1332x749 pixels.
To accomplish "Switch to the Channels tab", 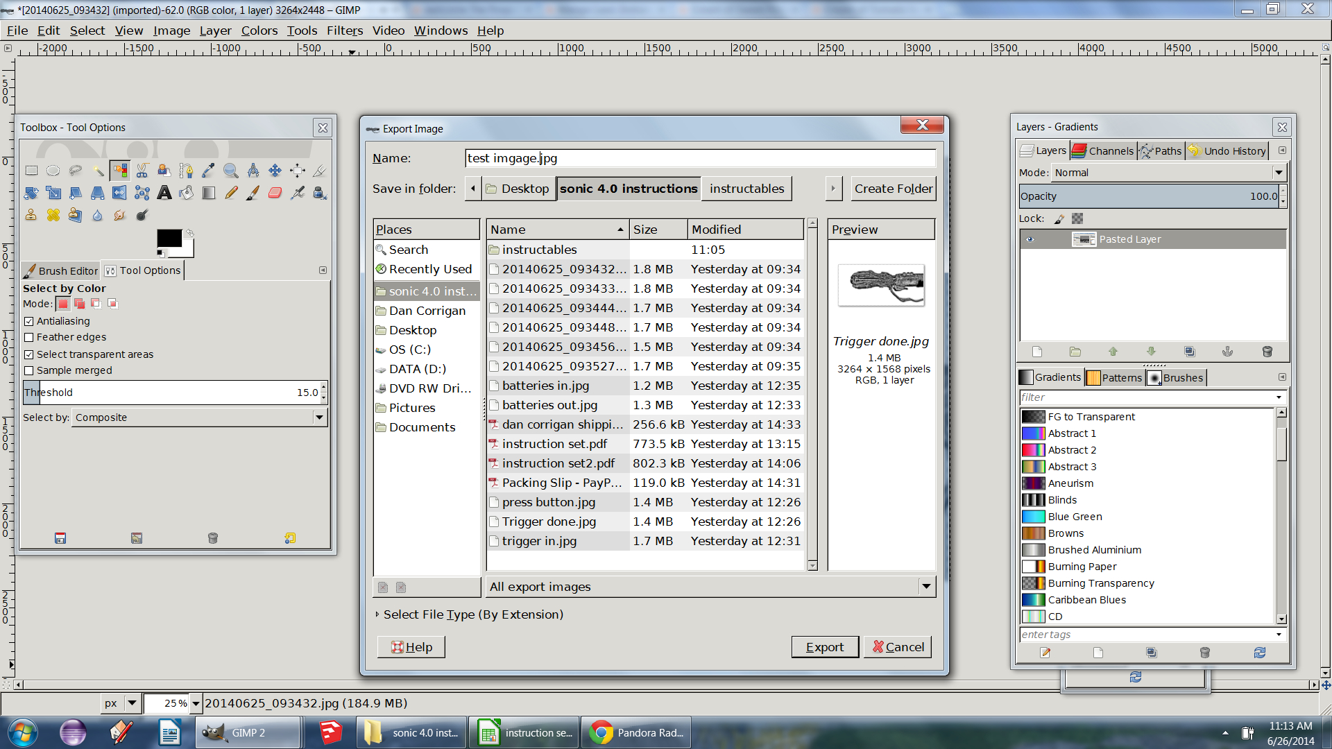I will pyautogui.click(x=1103, y=150).
